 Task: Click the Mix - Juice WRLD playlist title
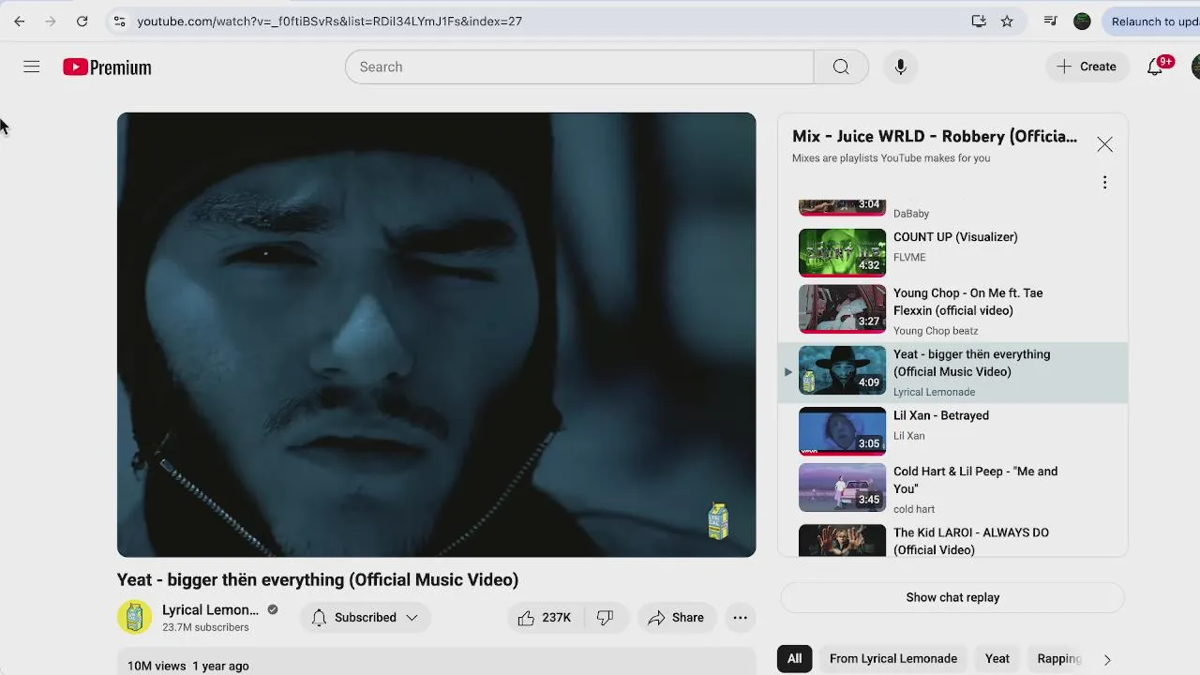click(935, 137)
